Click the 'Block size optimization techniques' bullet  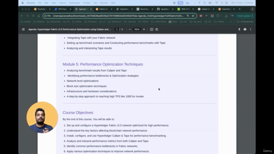(86, 86)
